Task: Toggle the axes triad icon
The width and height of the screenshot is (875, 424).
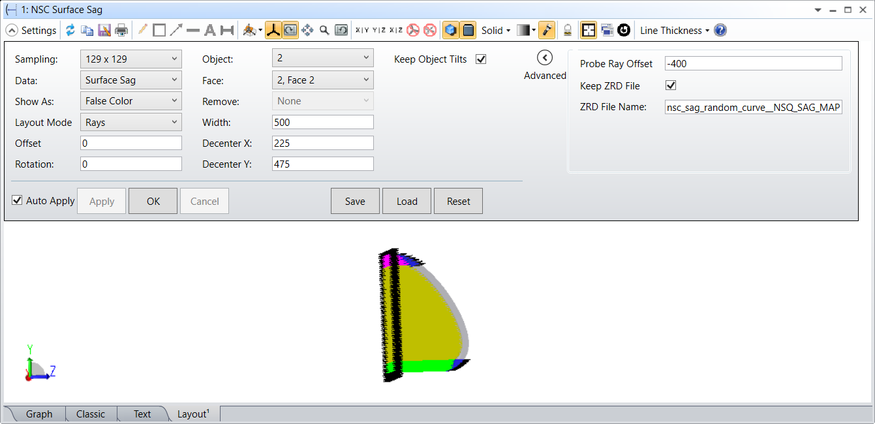Action: [273, 30]
